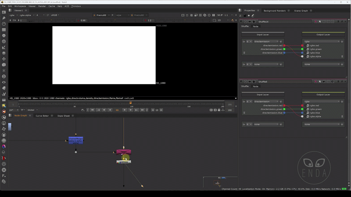Switch to Background Renders tab
The image size is (351, 197).
tap(275, 11)
